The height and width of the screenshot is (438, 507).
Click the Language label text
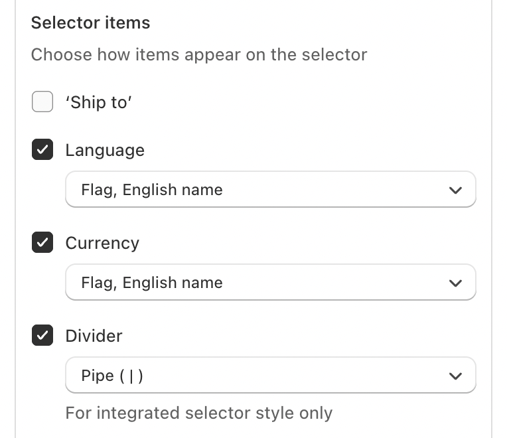(105, 150)
